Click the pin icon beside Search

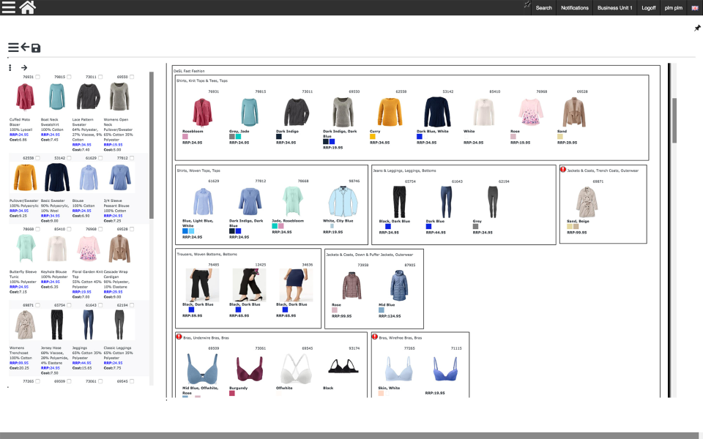click(527, 4)
